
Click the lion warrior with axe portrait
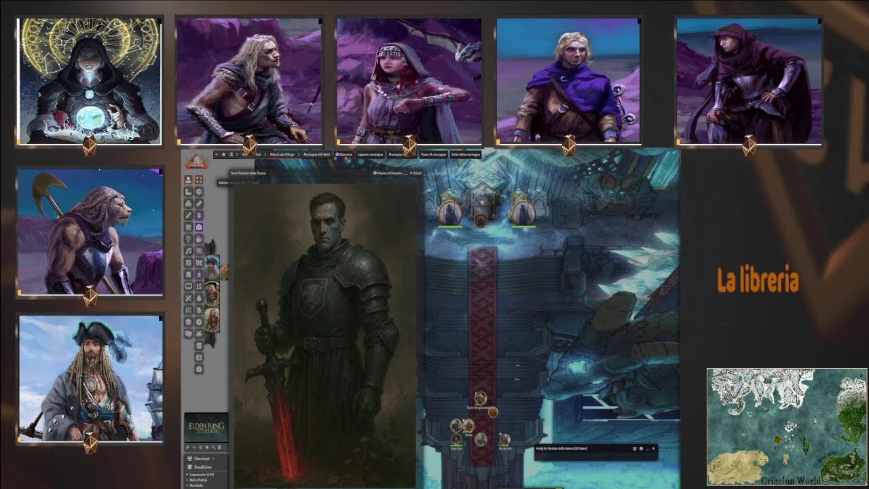pos(90,232)
